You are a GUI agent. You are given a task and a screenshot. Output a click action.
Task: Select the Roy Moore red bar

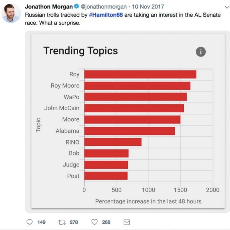point(137,86)
